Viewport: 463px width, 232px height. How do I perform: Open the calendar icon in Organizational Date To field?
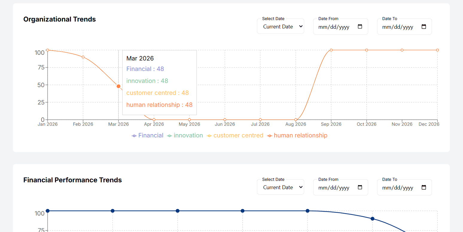[x=424, y=26]
